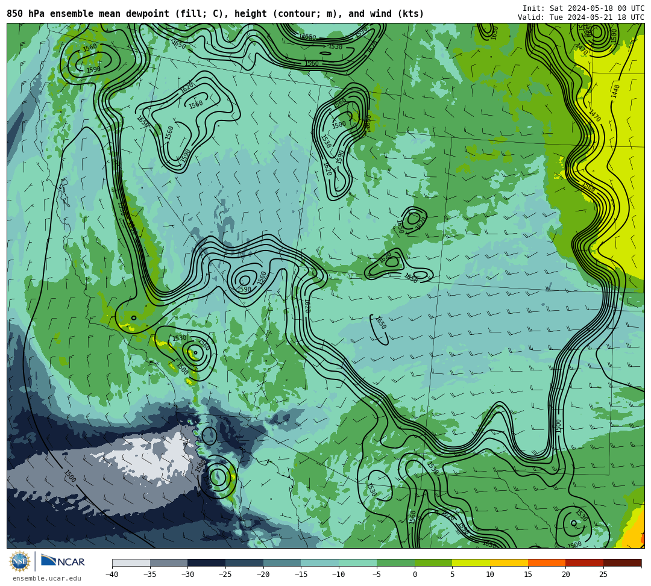651x586 pixels.
Task: Pick the amber 10 to 15 colorbar swatch
Action: 509,563
